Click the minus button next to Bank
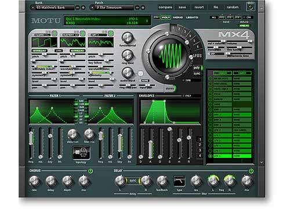Image resolution: width=290 pixels, height=209 pixels. pos(77,8)
